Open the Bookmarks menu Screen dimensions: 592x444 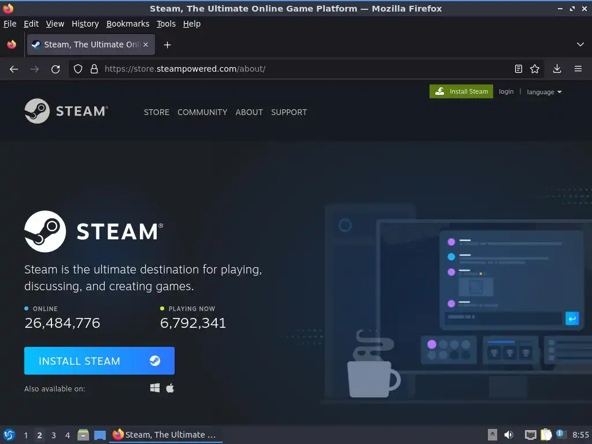point(128,24)
